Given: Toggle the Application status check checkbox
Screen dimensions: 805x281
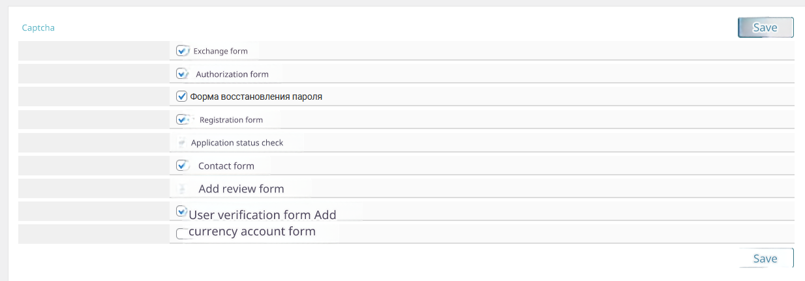Looking at the screenshot, I should coord(182,143).
